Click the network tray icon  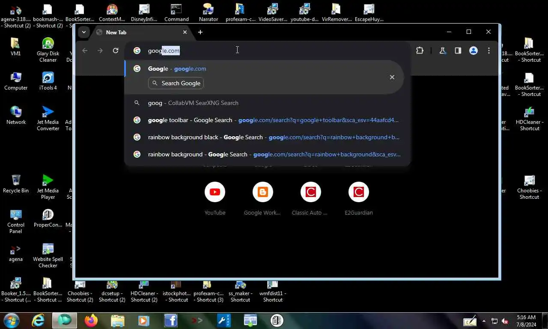[x=494, y=321]
